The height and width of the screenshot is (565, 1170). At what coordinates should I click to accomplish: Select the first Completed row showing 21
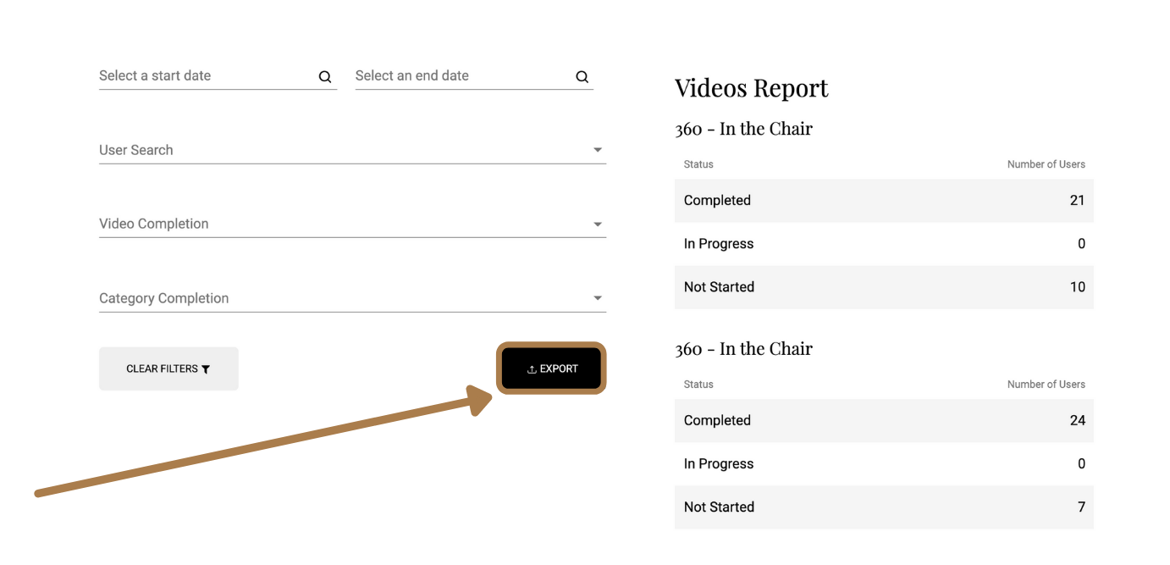883,201
